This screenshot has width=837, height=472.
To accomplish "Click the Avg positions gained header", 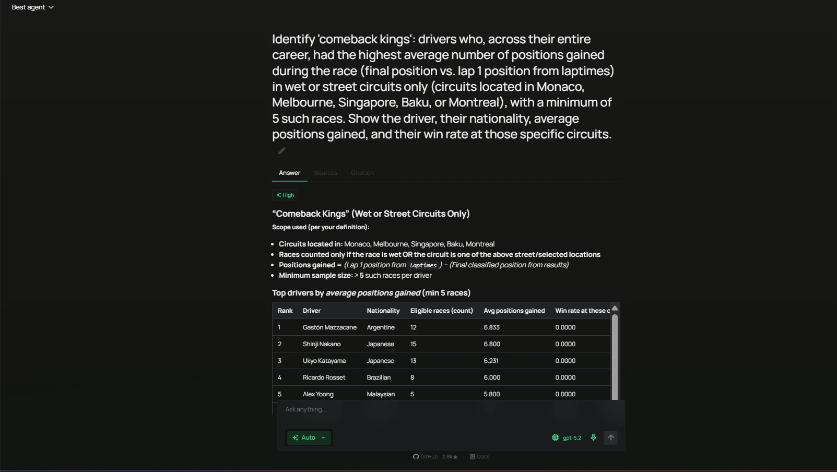I will (514, 311).
